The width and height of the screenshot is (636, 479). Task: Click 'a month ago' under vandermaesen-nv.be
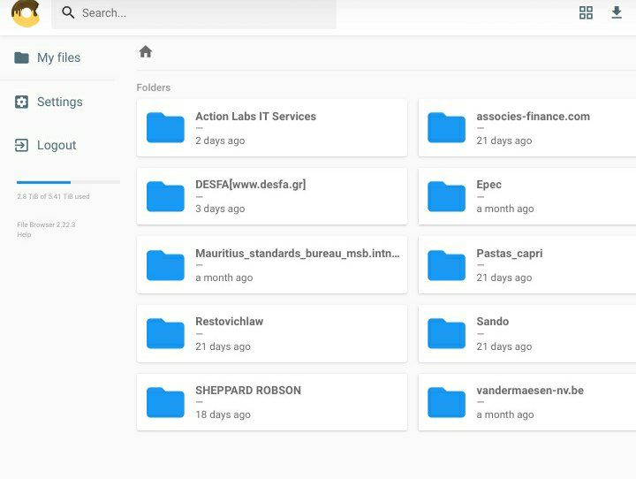(505, 414)
